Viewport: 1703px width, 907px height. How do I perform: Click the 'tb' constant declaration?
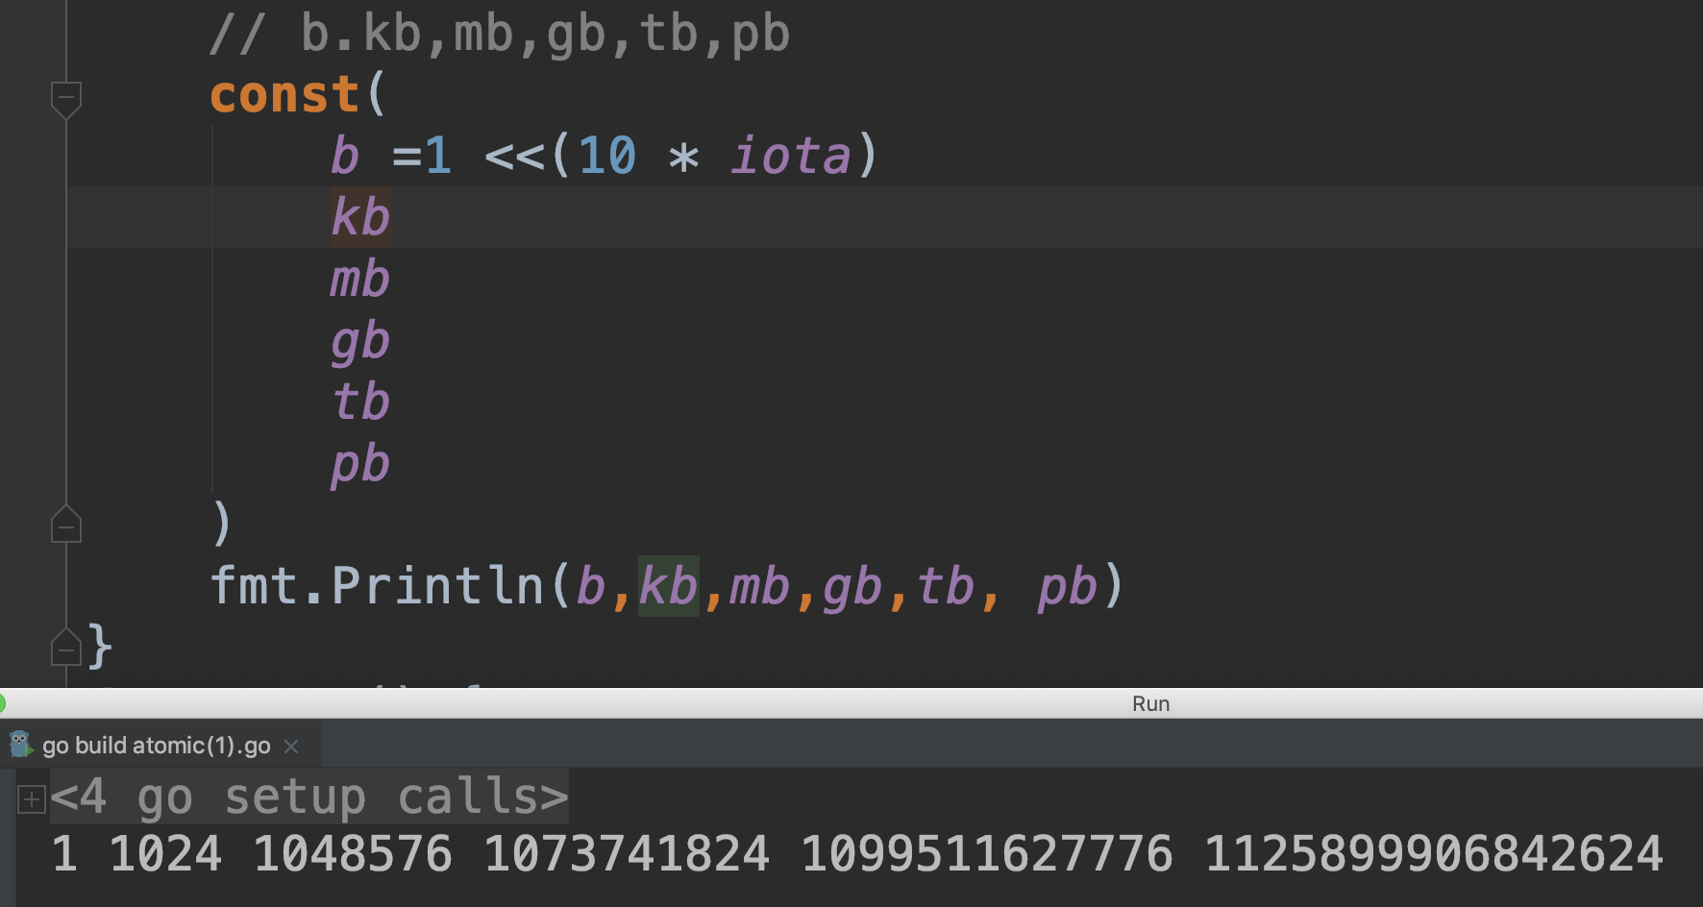click(x=360, y=403)
